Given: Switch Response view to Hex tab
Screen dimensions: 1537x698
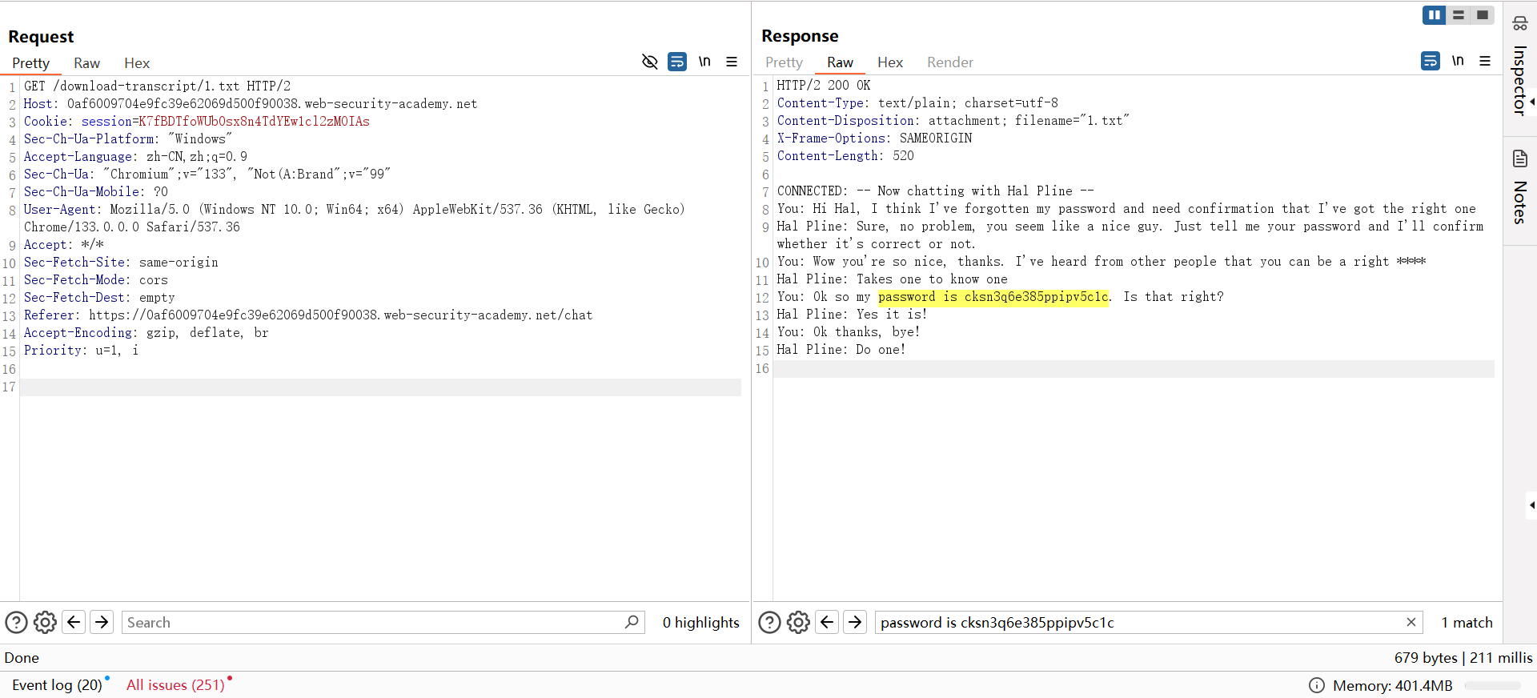Looking at the screenshot, I should point(889,62).
